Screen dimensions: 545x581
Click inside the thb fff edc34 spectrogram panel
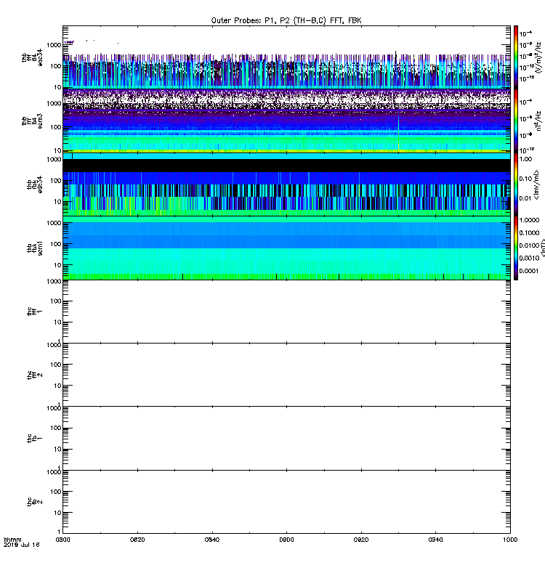[x=286, y=57]
